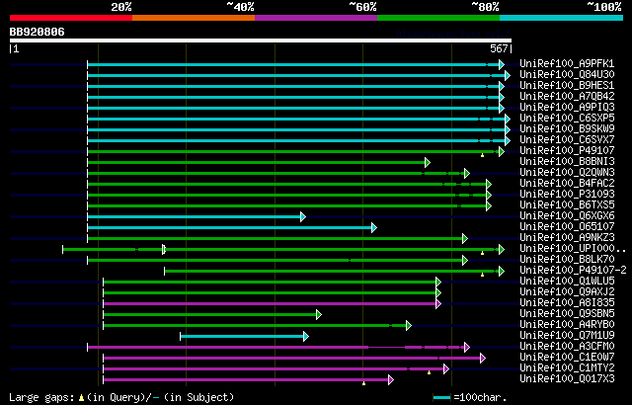632x405 pixels.
Task: Select UniRef100_A9NKZ3 hit name
Action: click(567, 238)
